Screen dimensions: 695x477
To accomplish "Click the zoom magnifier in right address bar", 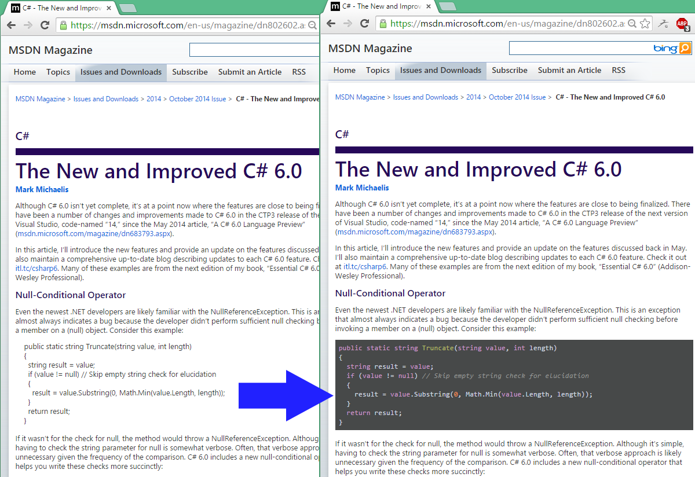I will point(632,24).
